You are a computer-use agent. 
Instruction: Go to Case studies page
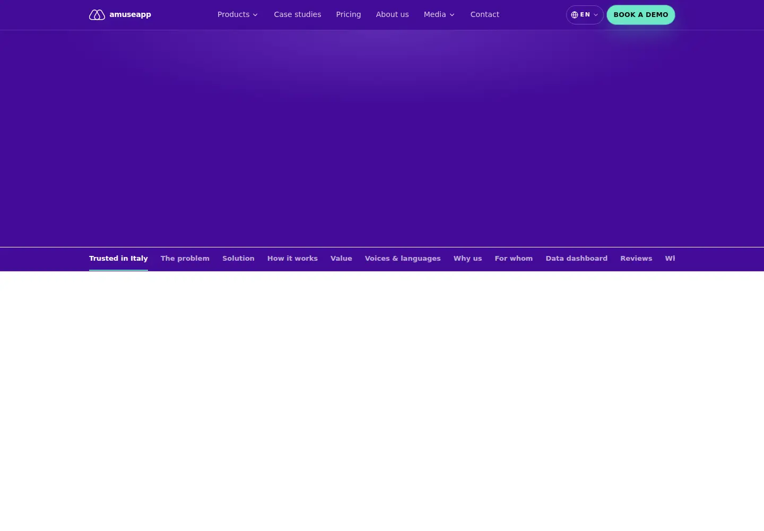298,15
